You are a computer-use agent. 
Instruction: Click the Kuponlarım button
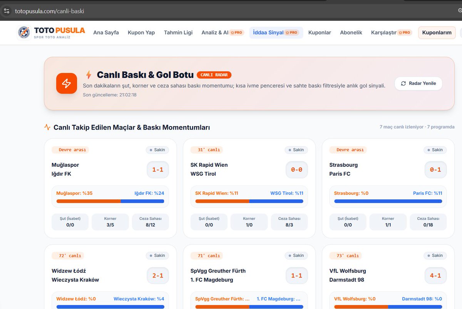(437, 33)
